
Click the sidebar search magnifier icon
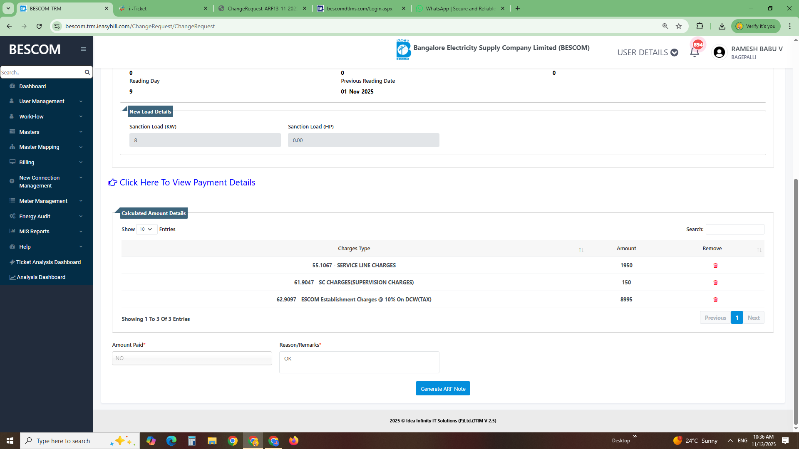pyautogui.click(x=87, y=72)
